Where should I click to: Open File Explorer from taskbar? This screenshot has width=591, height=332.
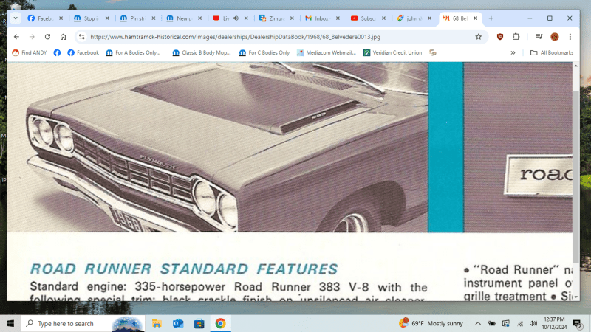(157, 323)
